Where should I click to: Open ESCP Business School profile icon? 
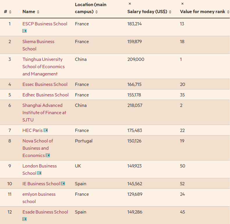[24, 31]
